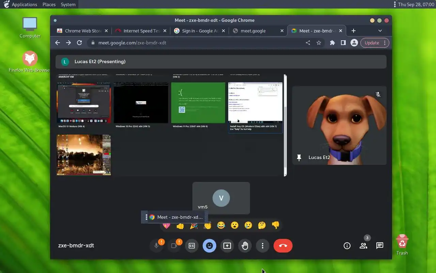The width and height of the screenshot is (436, 273).
Task: Open meeting details info icon
Action: click(x=347, y=246)
